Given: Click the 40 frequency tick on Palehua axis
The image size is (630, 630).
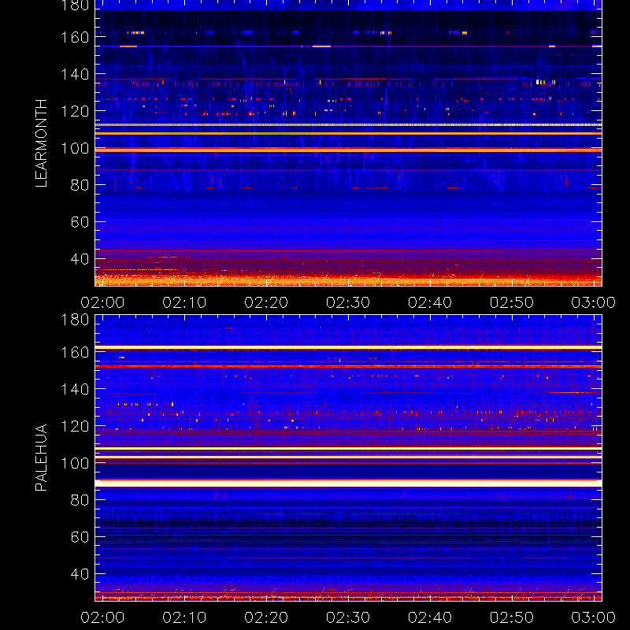Looking at the screenshot, I should click(x=80, y=574).
